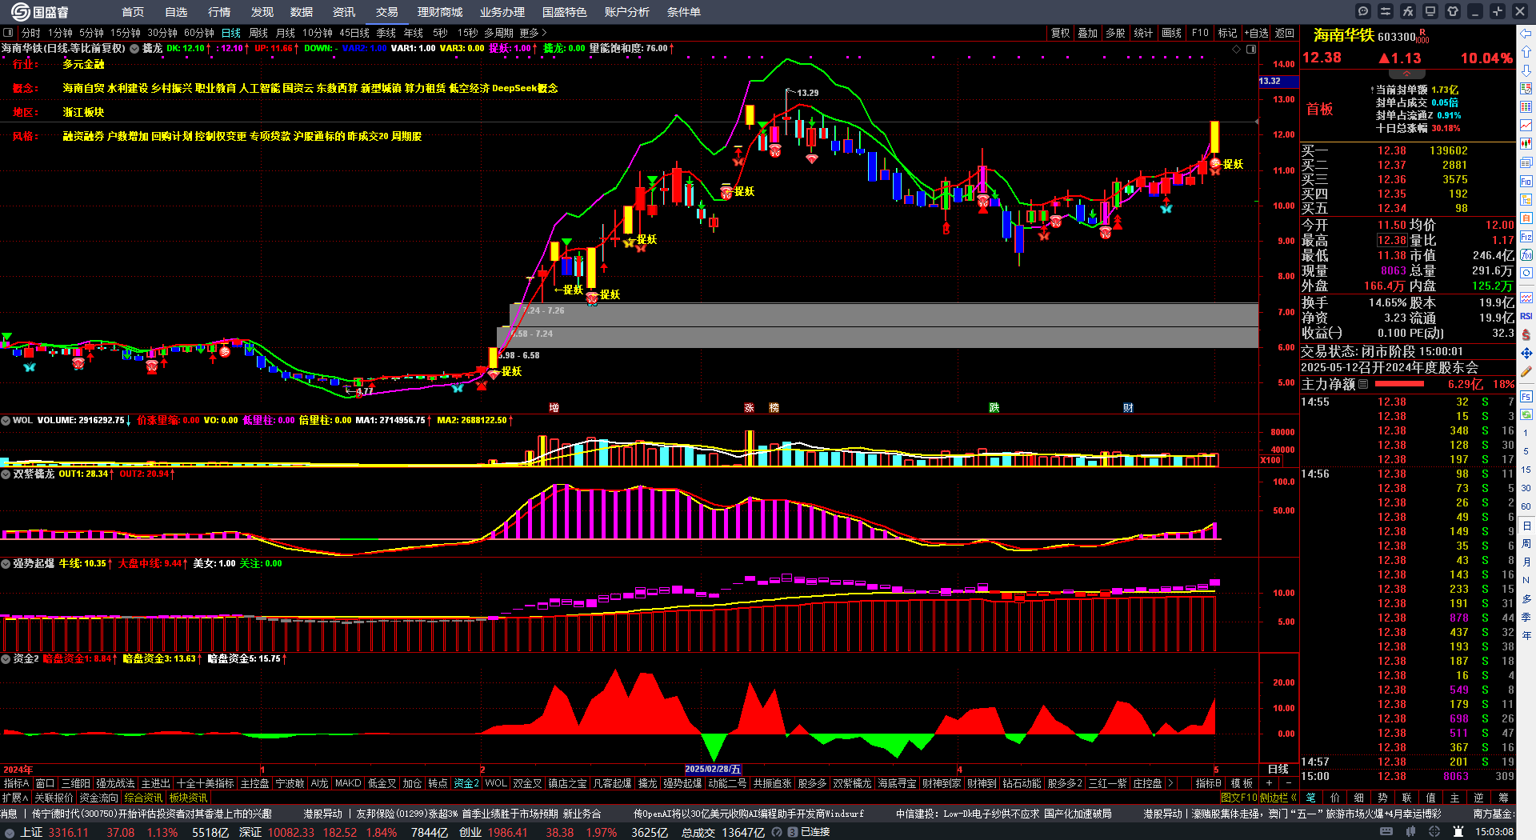The width and height of the screenshot is (1536, 840).
Task: Click the +自选 add to watchlist button
Action: (x=1257, y=33)
